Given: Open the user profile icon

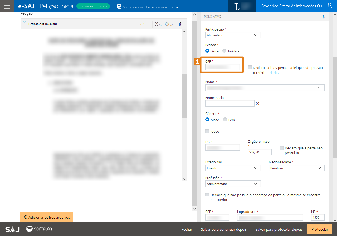Looking at the screenshot, I should coord(329,6).
